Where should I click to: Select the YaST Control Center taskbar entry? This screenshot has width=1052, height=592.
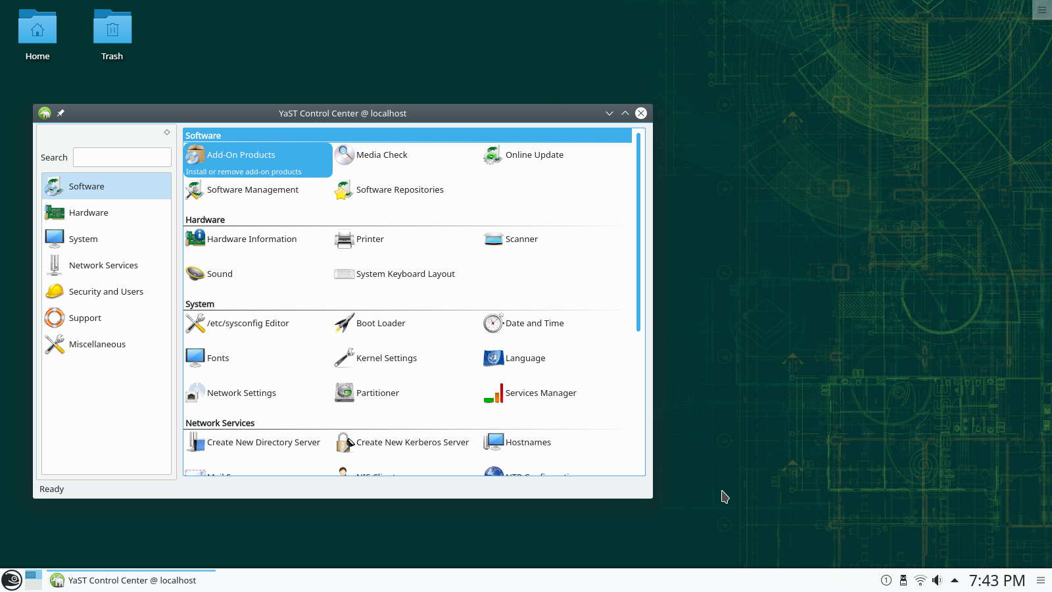point(131,580)
